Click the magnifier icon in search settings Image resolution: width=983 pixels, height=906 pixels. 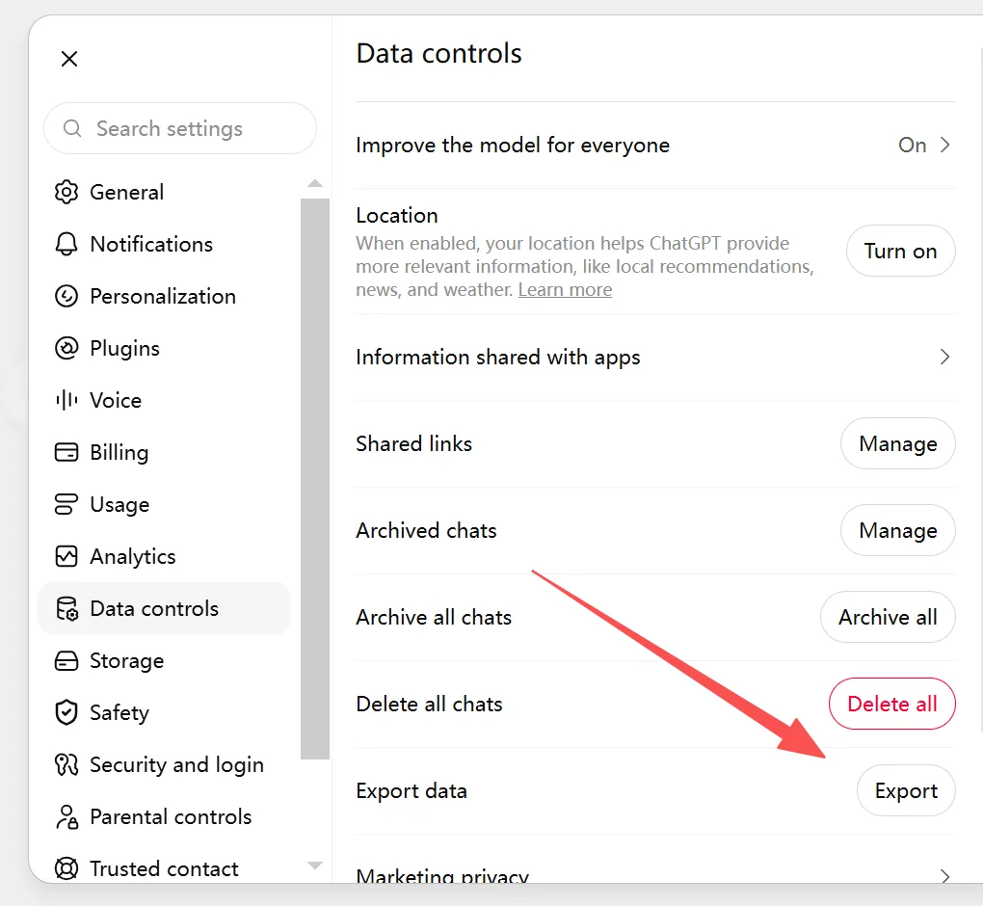[72, 128]
